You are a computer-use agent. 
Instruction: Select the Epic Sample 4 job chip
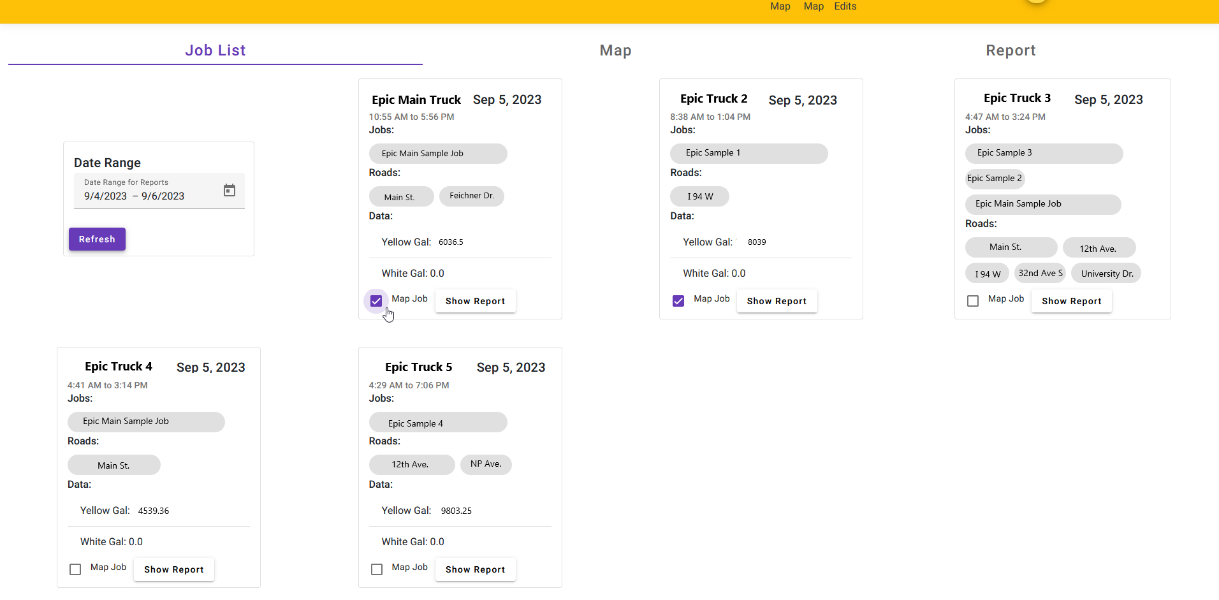[437, 423]
